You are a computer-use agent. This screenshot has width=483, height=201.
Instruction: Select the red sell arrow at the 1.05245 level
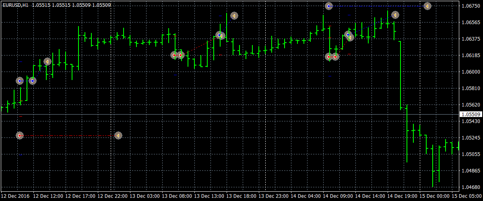click(x=20, y=135)
